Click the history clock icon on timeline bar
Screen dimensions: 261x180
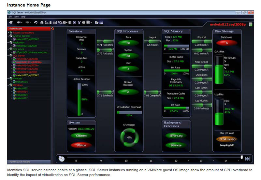tap(62, 159)
